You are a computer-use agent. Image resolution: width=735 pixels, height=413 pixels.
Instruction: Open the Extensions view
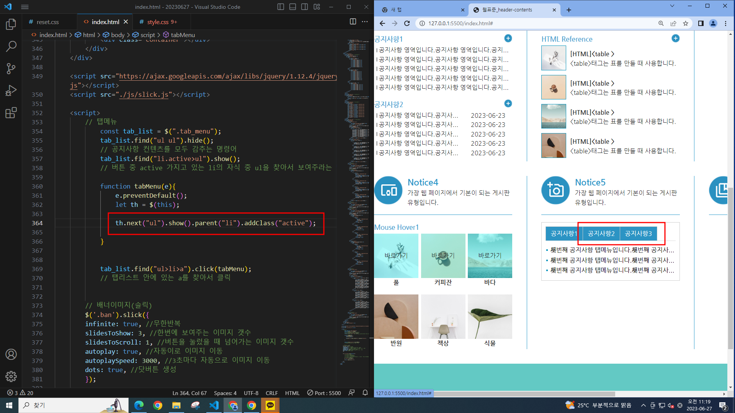click(11, 113)
